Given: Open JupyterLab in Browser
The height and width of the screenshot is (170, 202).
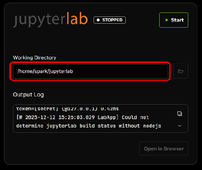Looking at the screenshot, I should 164,149.
